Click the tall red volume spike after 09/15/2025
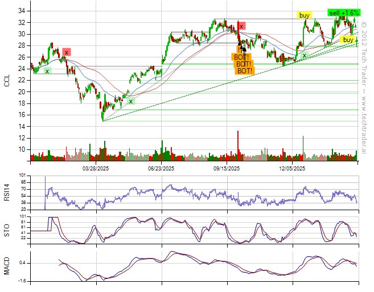 (x=238, y=145)
